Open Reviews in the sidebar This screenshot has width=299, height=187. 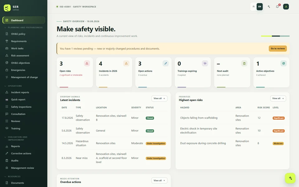[x=24, y=121]
